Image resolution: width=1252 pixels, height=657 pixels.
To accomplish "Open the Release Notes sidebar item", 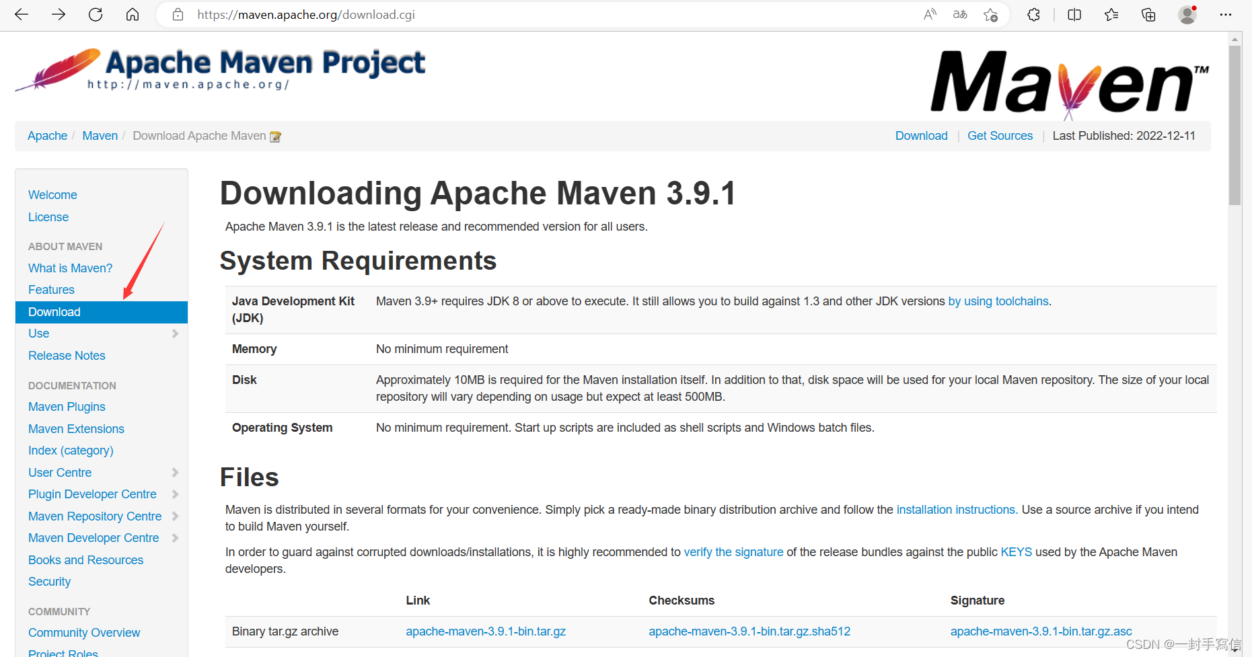I will pos(67,356).
